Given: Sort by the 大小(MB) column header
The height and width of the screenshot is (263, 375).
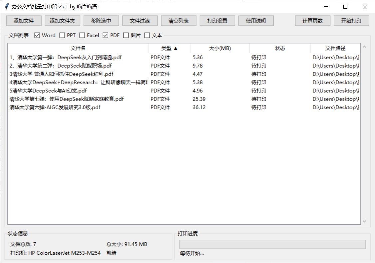Looking at the screenshot, I should pos(220,48).
